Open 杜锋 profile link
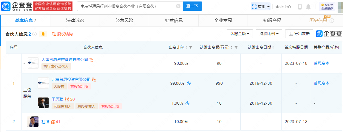Viewport: 343px width, 132px height. click(45, 122)
